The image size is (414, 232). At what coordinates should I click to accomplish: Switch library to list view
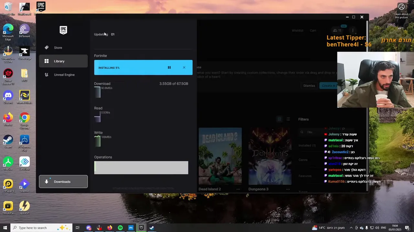coord(288,119)
